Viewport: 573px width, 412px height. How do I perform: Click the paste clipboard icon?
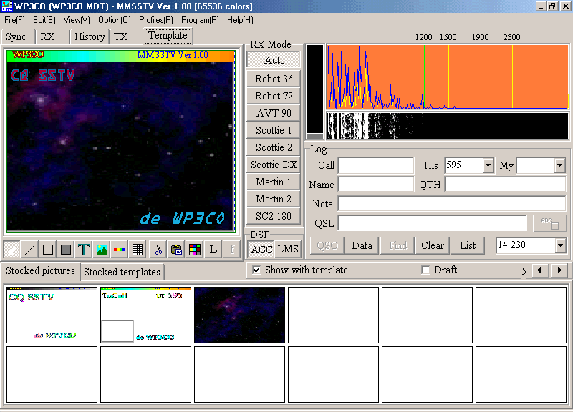coord(176,250)
